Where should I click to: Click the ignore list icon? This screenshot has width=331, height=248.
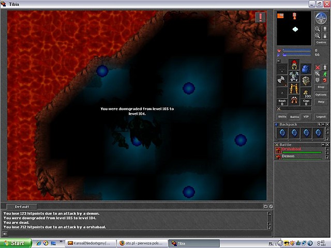click(x=271, y=207)
